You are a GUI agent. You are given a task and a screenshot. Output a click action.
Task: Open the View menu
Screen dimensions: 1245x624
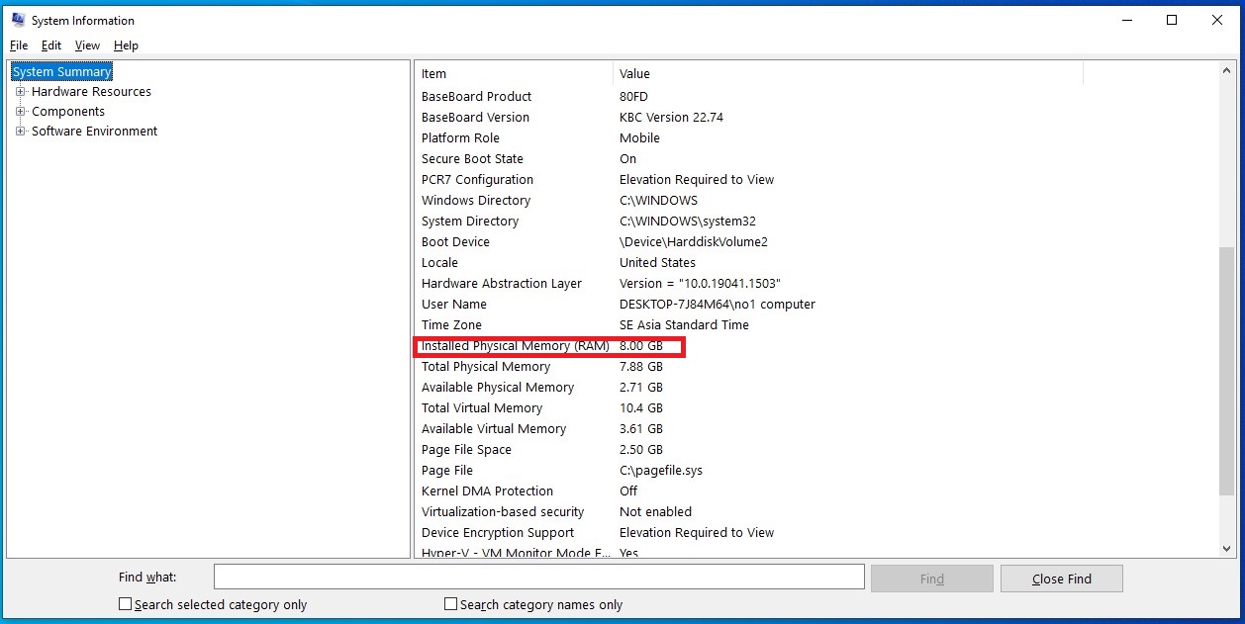[x=87, y=45]
